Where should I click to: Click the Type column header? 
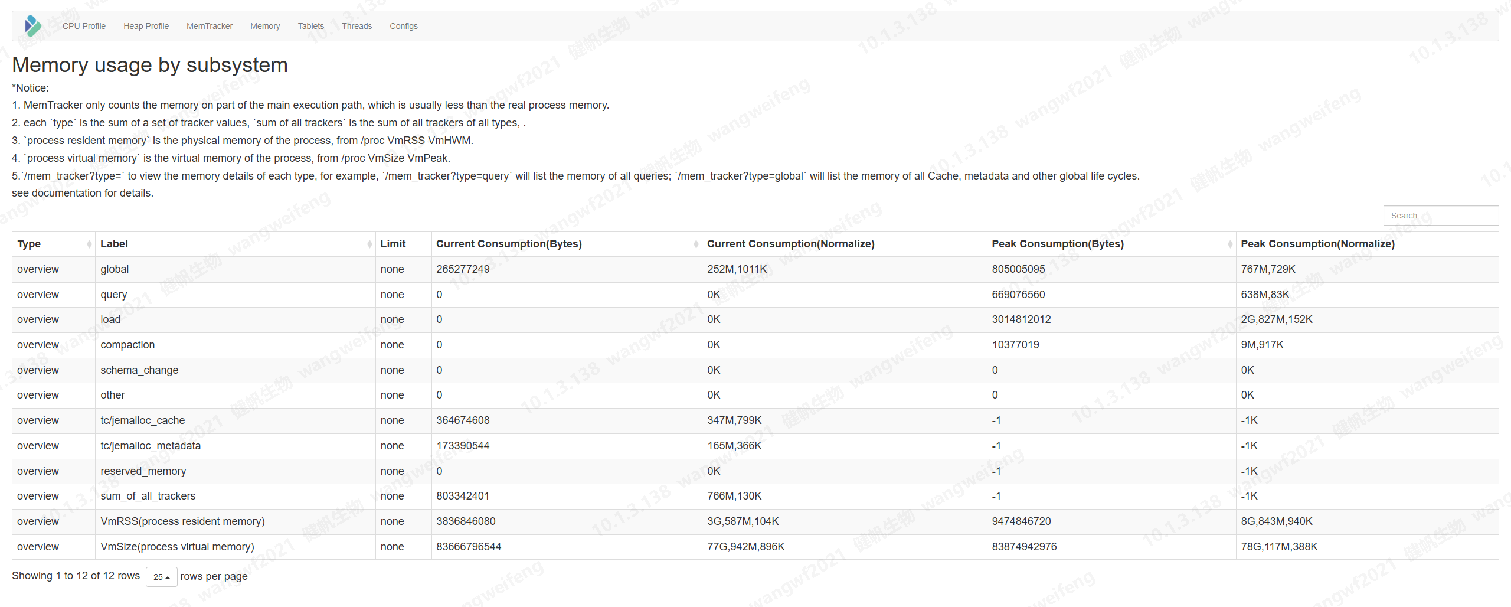(53, 244)
